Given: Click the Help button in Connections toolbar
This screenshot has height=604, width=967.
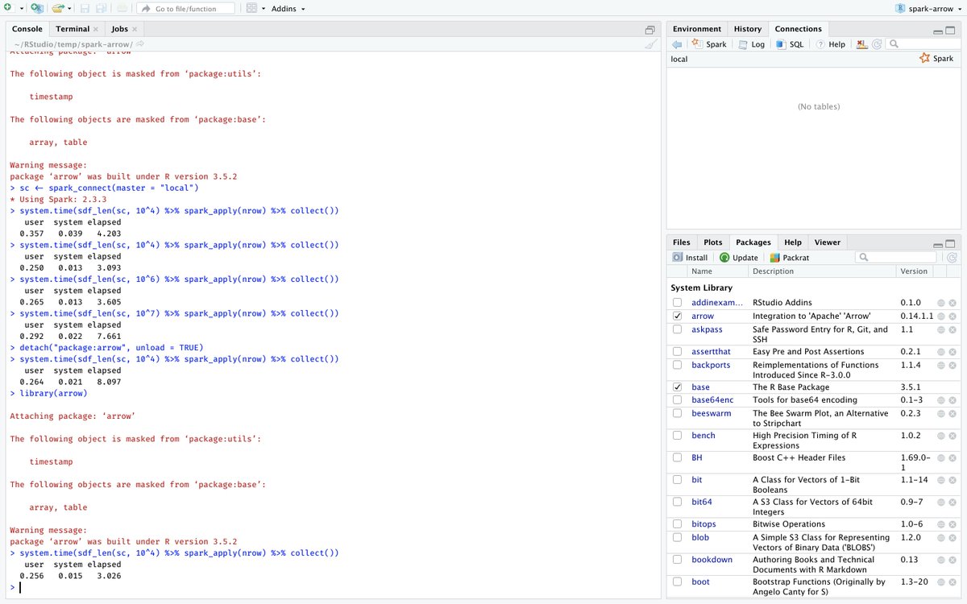Looking at the screenshot, I should (831, 44).
